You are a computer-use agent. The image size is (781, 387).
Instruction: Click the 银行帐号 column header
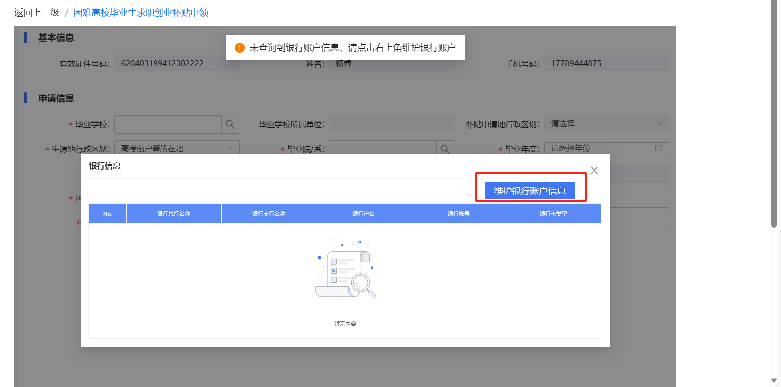click(458, 214)
